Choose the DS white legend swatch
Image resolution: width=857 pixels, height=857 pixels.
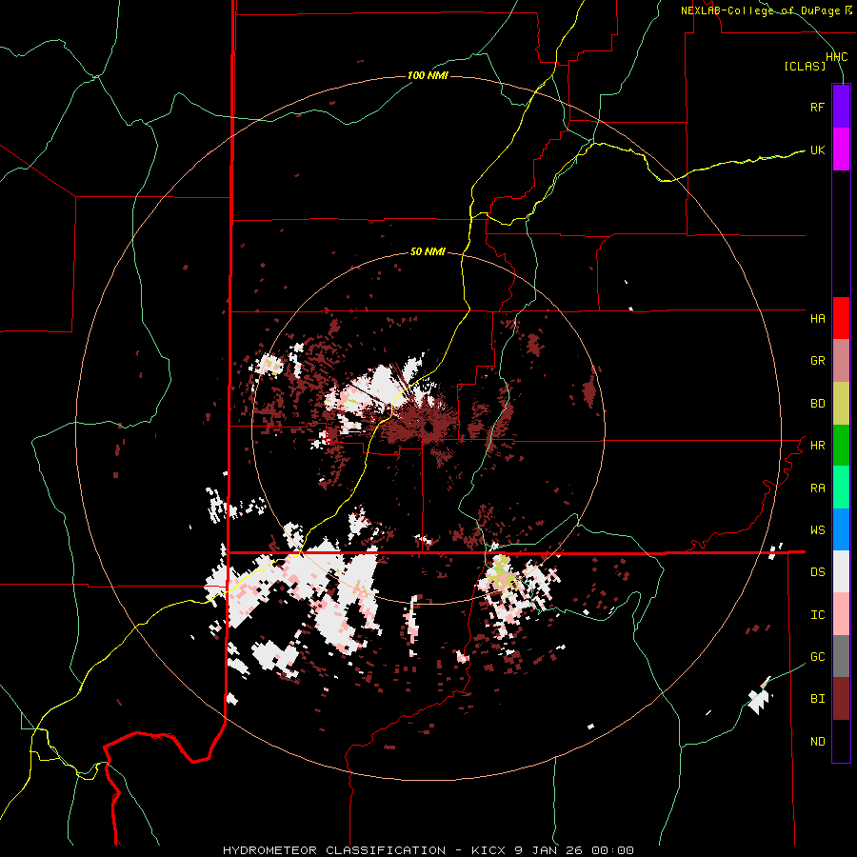(x=841, y=571)
